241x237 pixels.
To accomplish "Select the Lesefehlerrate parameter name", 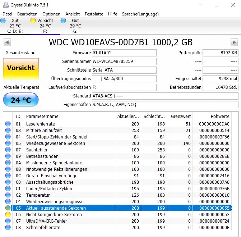I will click(41, 124).
